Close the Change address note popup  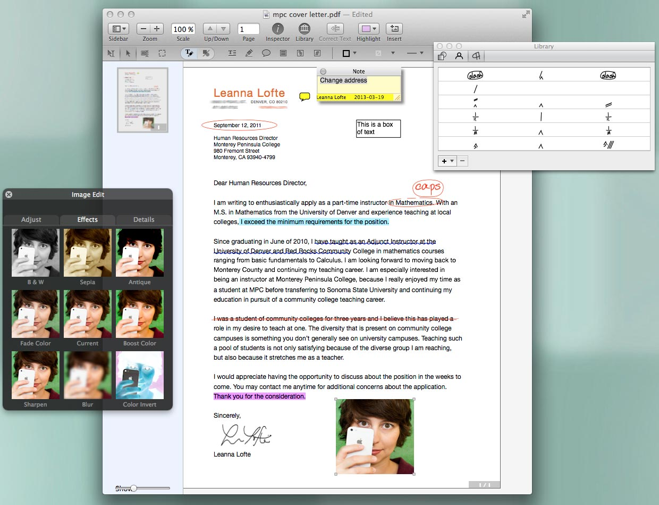point(323,71)
